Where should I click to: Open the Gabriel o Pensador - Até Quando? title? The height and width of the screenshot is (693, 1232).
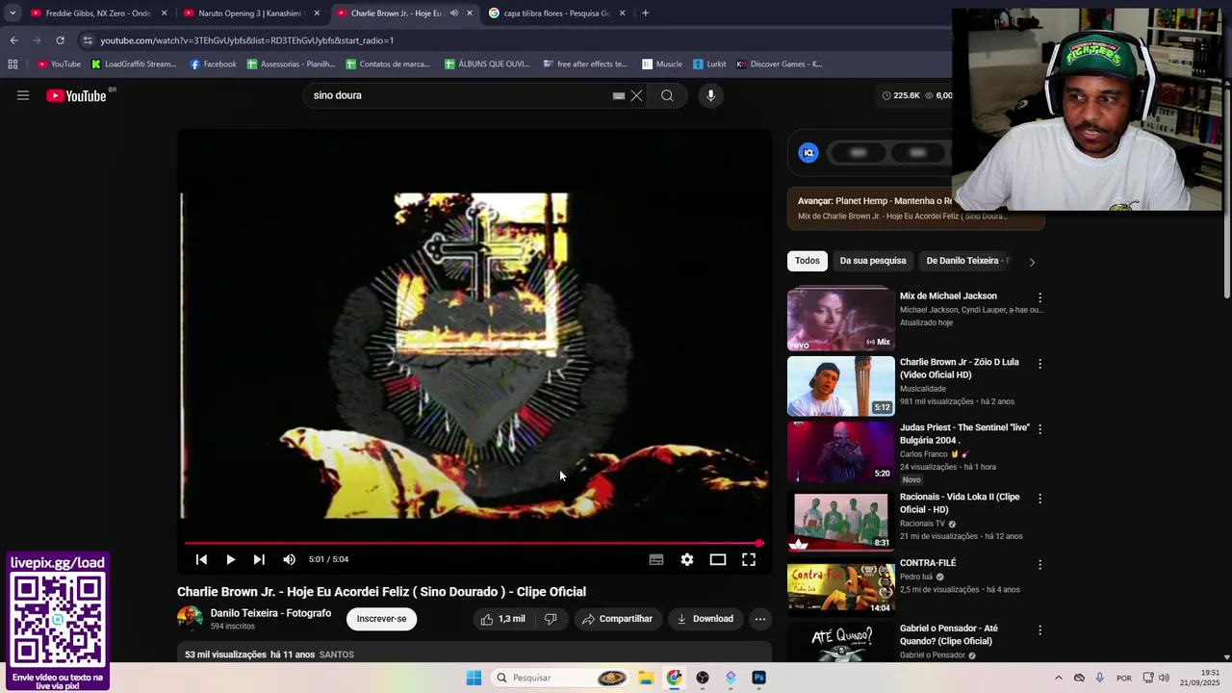(949, 634)
